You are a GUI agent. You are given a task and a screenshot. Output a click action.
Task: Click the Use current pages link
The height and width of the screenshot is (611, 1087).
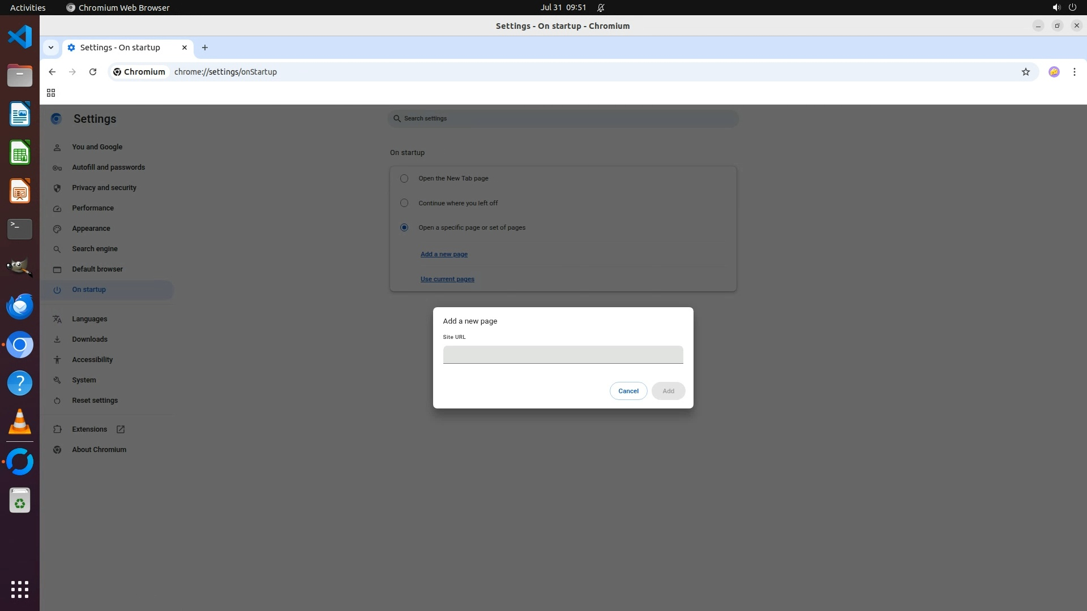[x=447, y=279]
